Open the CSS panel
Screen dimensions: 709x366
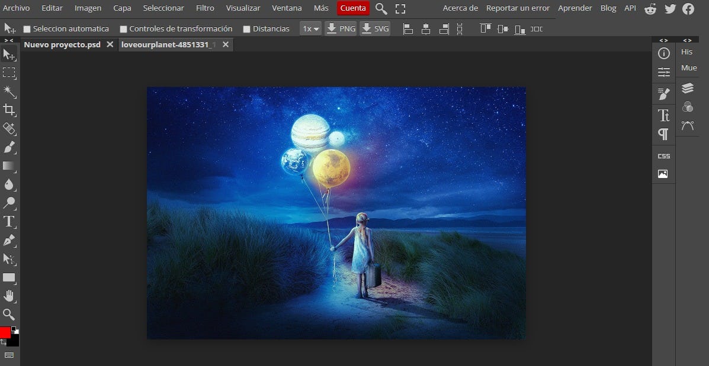tap(663, 156)
